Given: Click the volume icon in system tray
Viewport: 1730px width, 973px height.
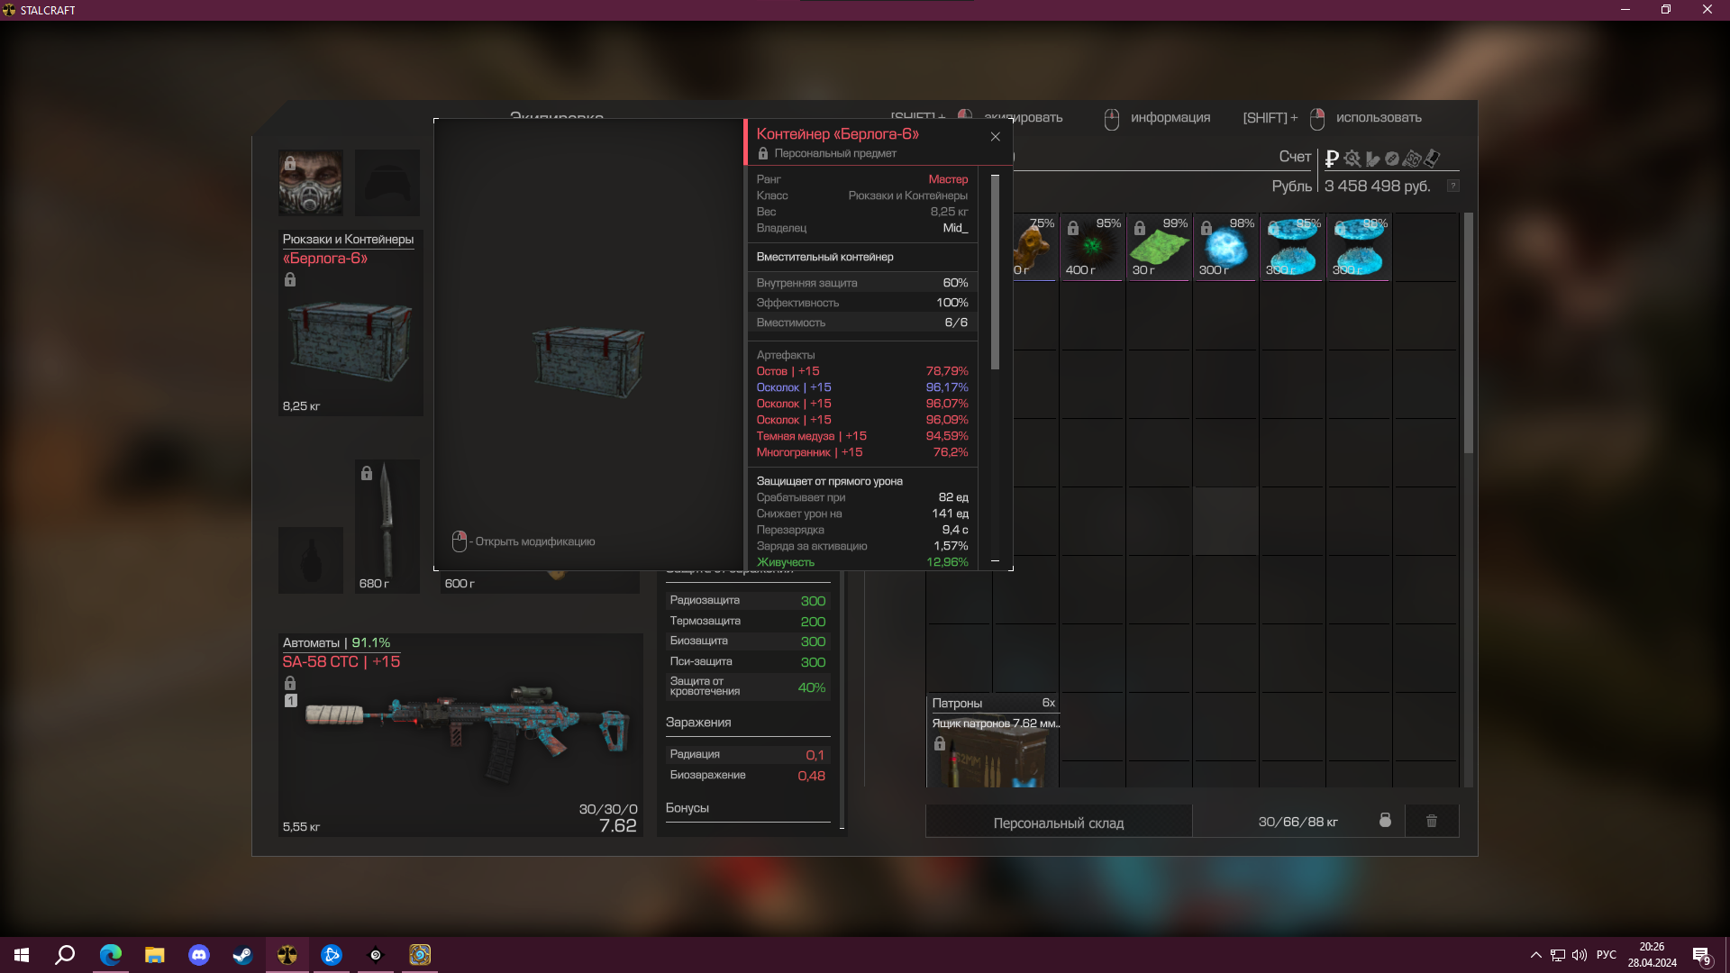Looking at the screenshot, I should tap(1580, 955).
